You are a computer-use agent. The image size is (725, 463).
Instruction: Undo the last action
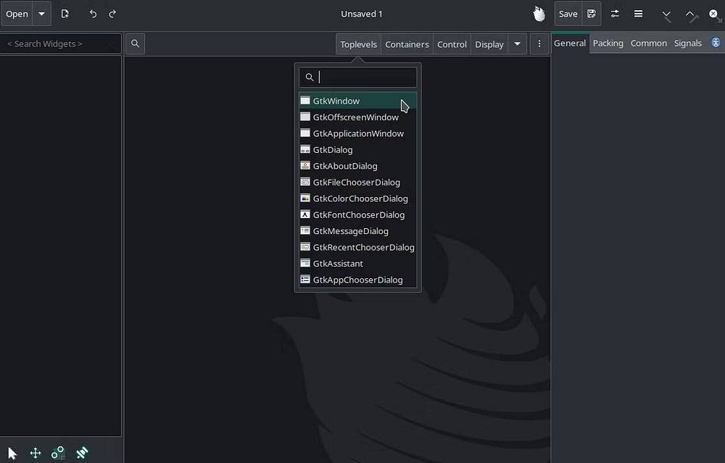pyautogui.click(x=92, y=14)
